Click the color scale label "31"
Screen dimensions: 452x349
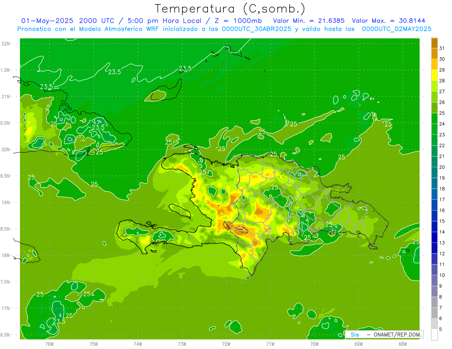click(x=442, y=48)
